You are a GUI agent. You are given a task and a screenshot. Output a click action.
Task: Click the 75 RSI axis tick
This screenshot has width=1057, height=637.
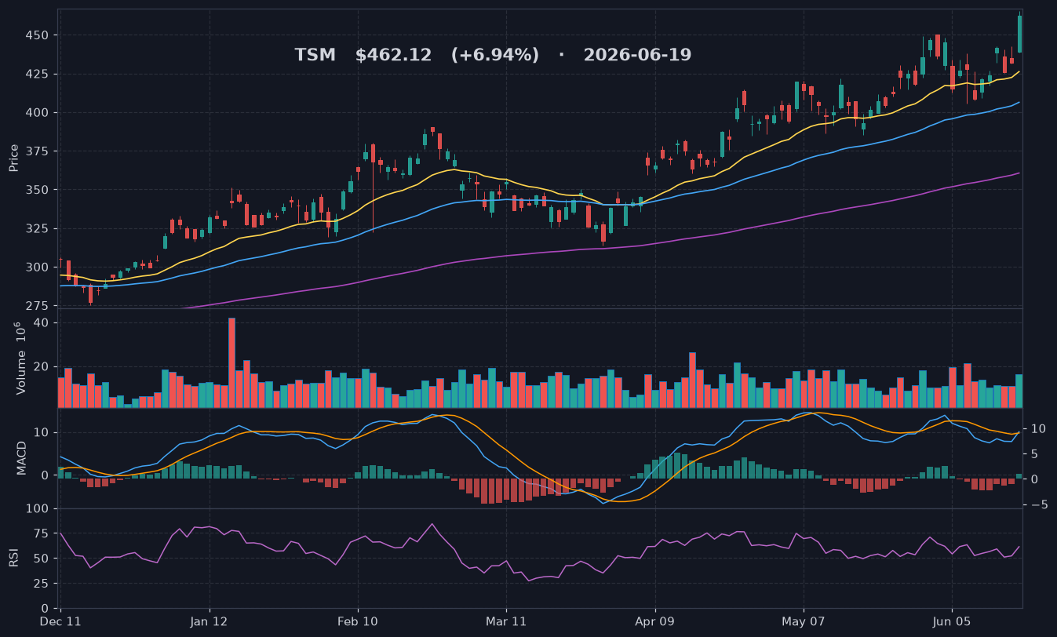42,534
